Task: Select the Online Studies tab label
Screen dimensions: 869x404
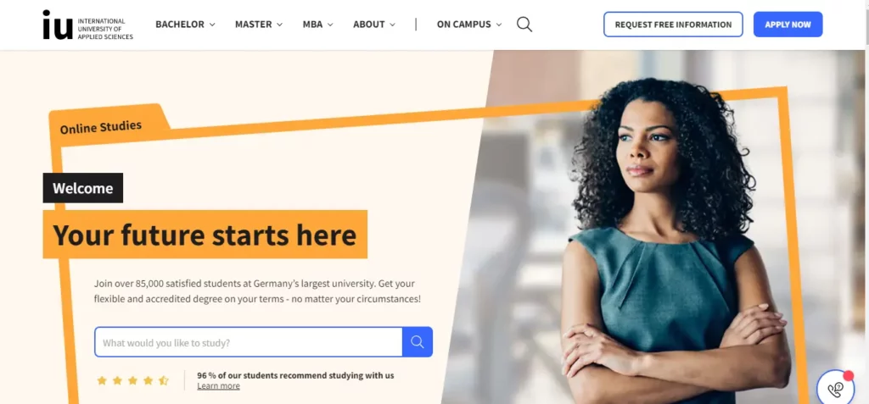Action: [101, 127]
